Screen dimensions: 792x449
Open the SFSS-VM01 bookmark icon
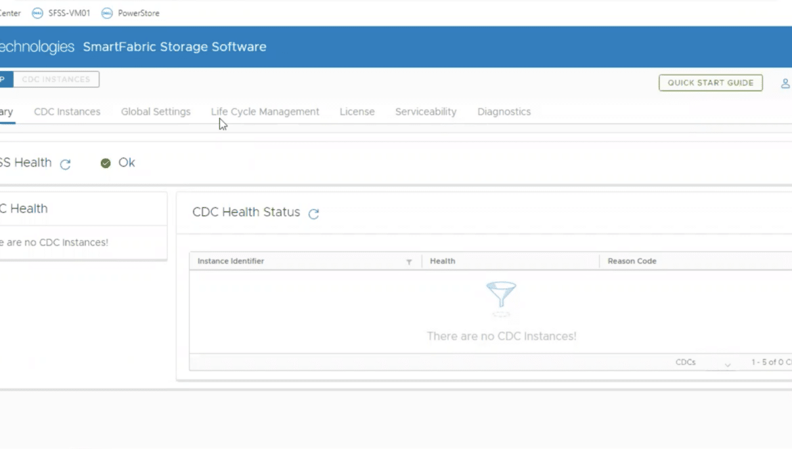coord(37,13)
